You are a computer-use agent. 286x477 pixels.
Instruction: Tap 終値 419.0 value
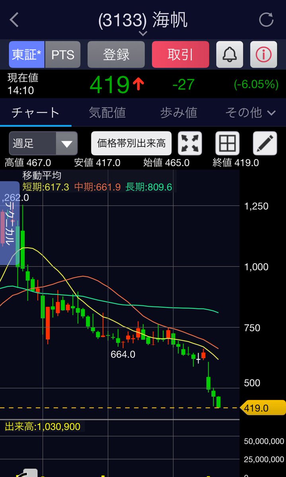pos(235,163)
